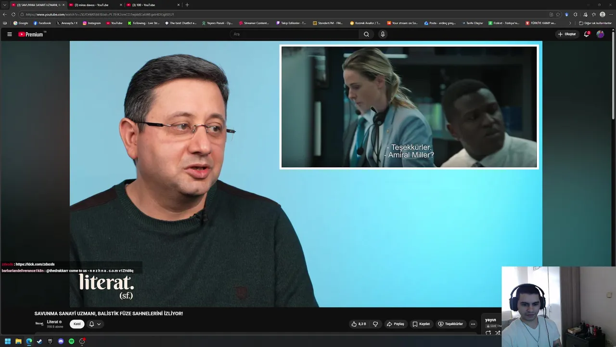
Task: Go back in browser history
Action: (x=5, y=14)
